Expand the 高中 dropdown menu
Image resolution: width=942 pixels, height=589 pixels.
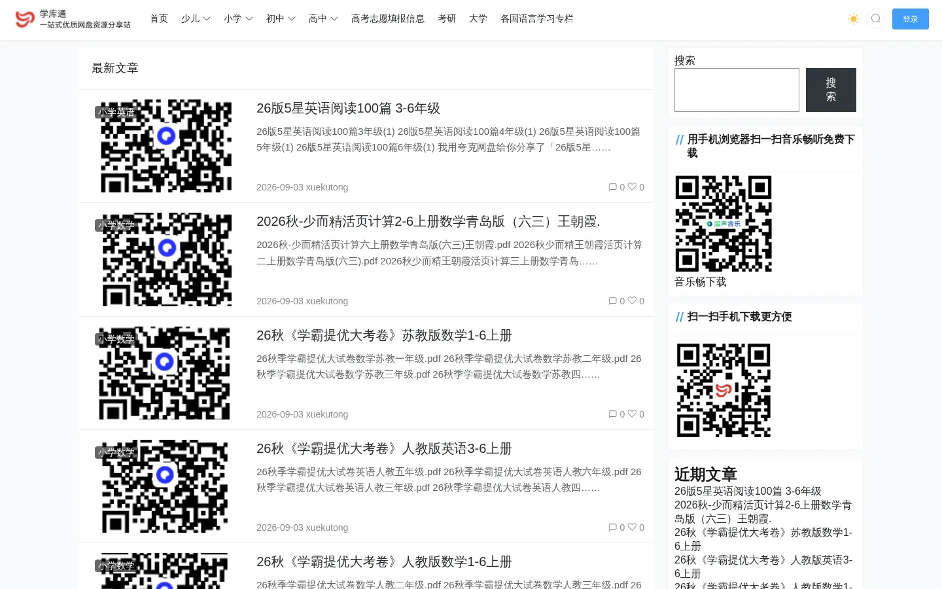click(x=323, y=19)
